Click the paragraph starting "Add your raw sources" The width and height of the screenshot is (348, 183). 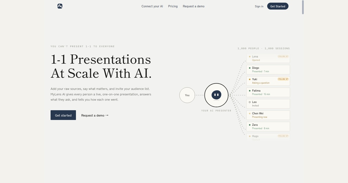point(101,94)
